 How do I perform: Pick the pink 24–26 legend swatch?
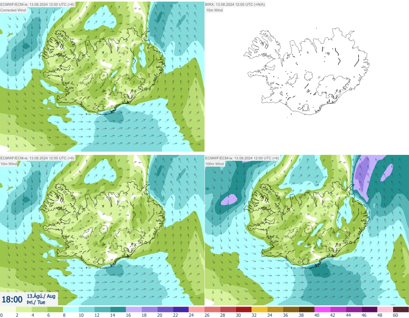pyautogui.click(x=197, y=309)
